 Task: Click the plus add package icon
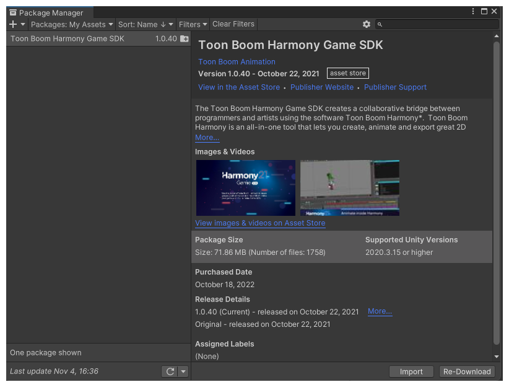click(x=13, y=24)
